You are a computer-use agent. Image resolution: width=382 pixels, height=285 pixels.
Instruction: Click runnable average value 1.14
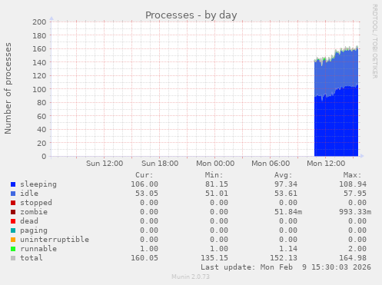pyautogui.click(x=288, y=249)
